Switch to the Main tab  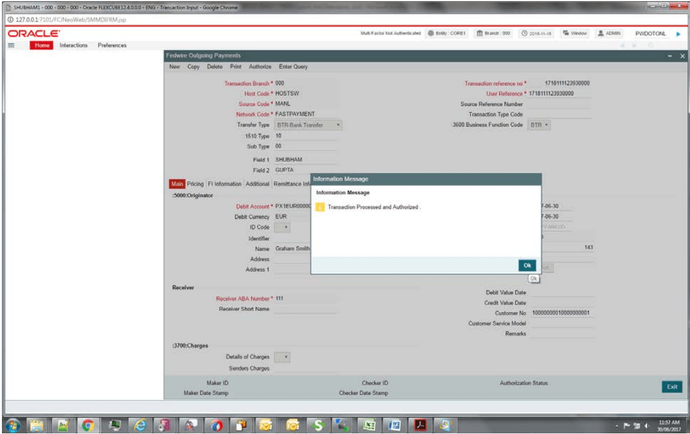coord(177,184)
